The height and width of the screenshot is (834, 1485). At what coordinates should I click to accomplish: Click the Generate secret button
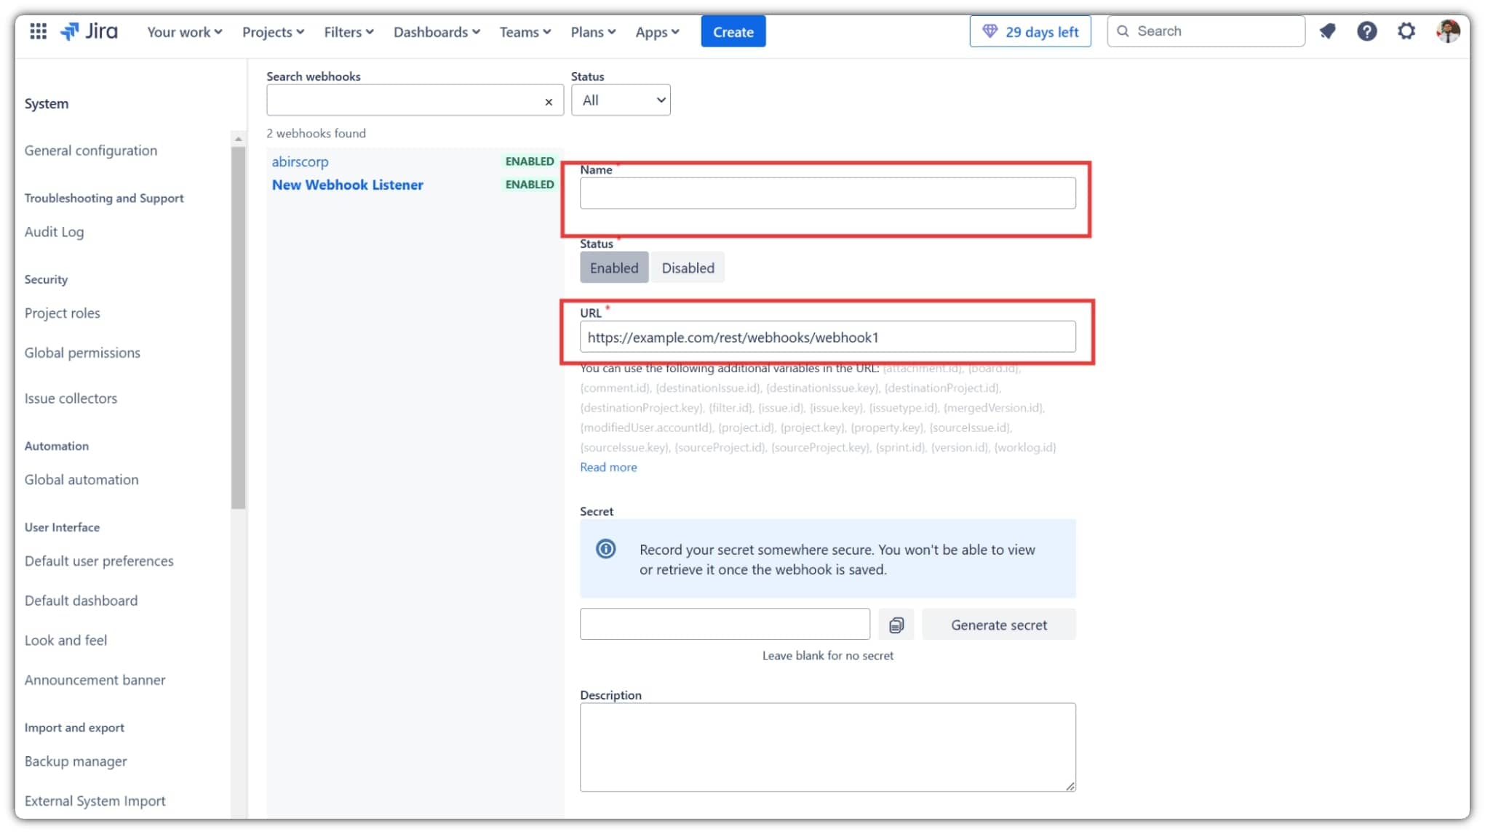998,625
